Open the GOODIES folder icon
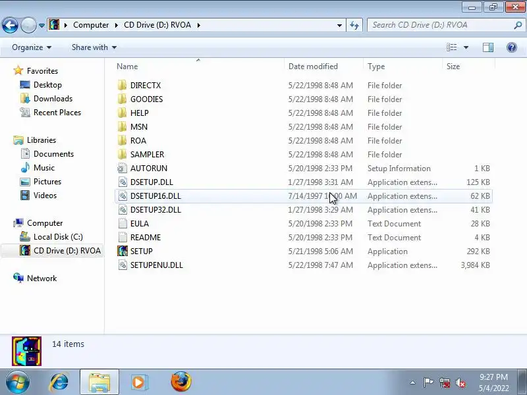Screen dimensions: 527x395 (123, 99)
